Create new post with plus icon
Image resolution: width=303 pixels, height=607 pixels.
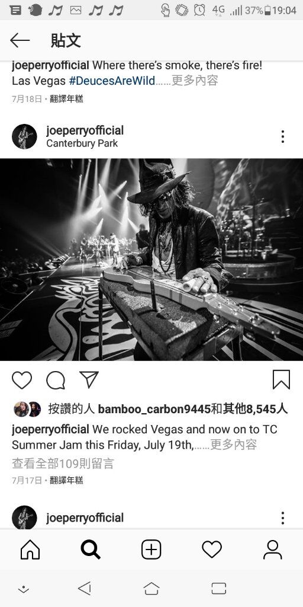(151, 550)
